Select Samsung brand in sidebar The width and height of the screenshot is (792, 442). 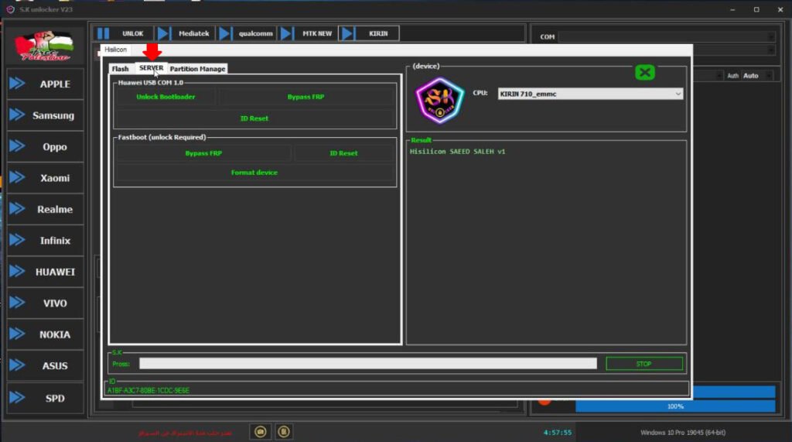46,115
